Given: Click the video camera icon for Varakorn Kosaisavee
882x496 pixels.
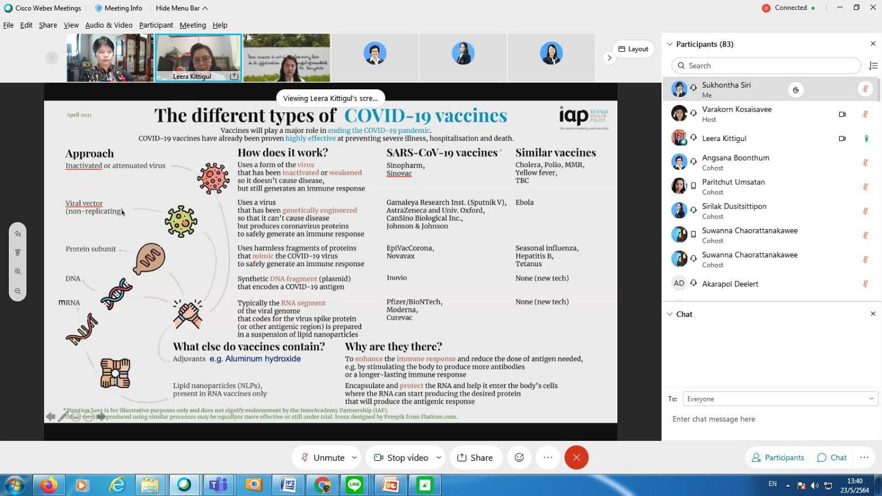Looking at the screenshot, I should point(842,114).
